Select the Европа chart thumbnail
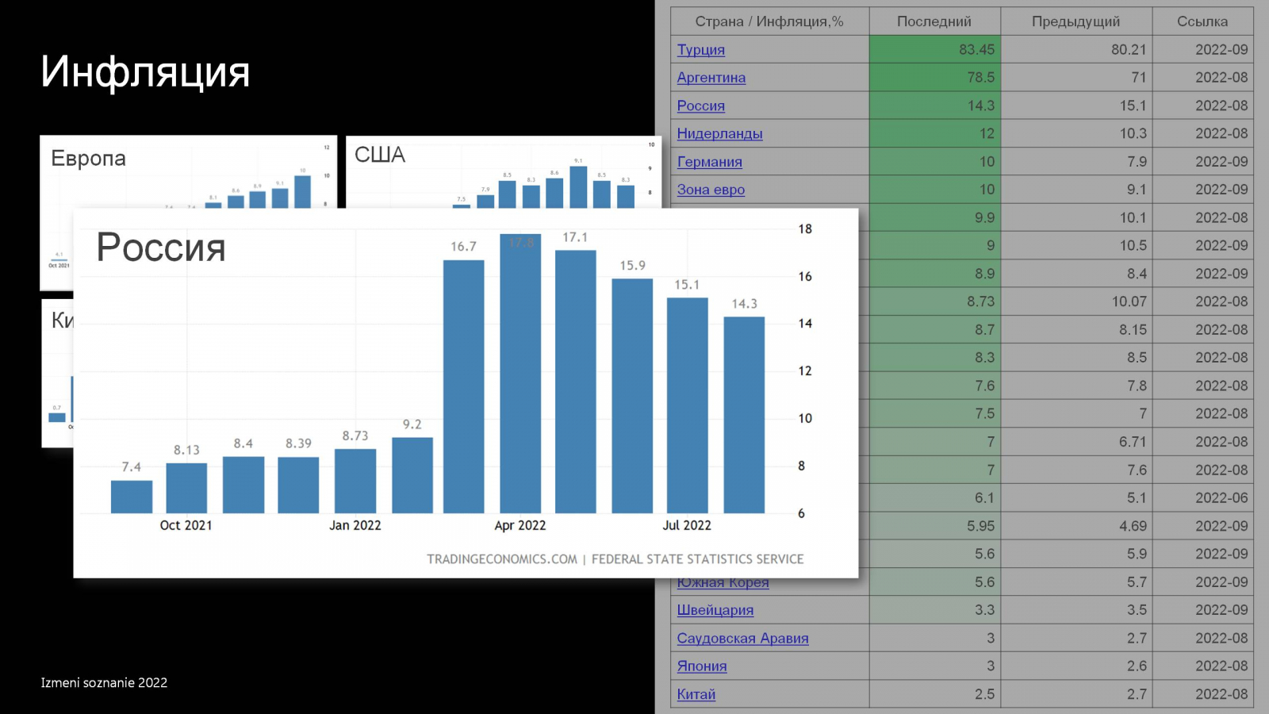Image resolution: width=1269 pixels, height=714 pixels. click(189, 171)
